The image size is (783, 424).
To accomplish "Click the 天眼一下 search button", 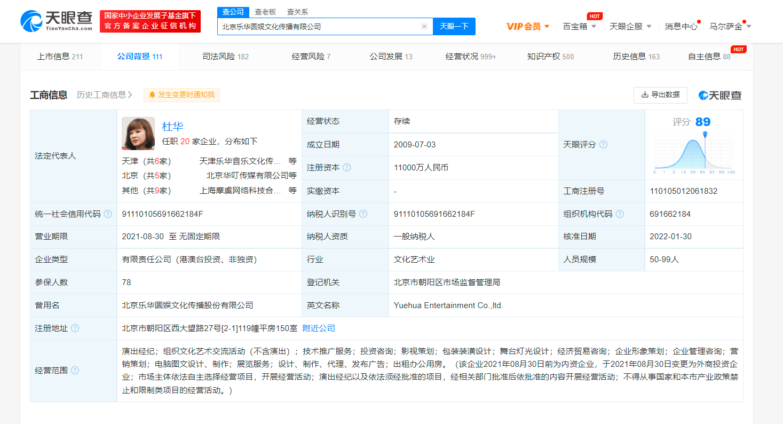I will [454, 26].
